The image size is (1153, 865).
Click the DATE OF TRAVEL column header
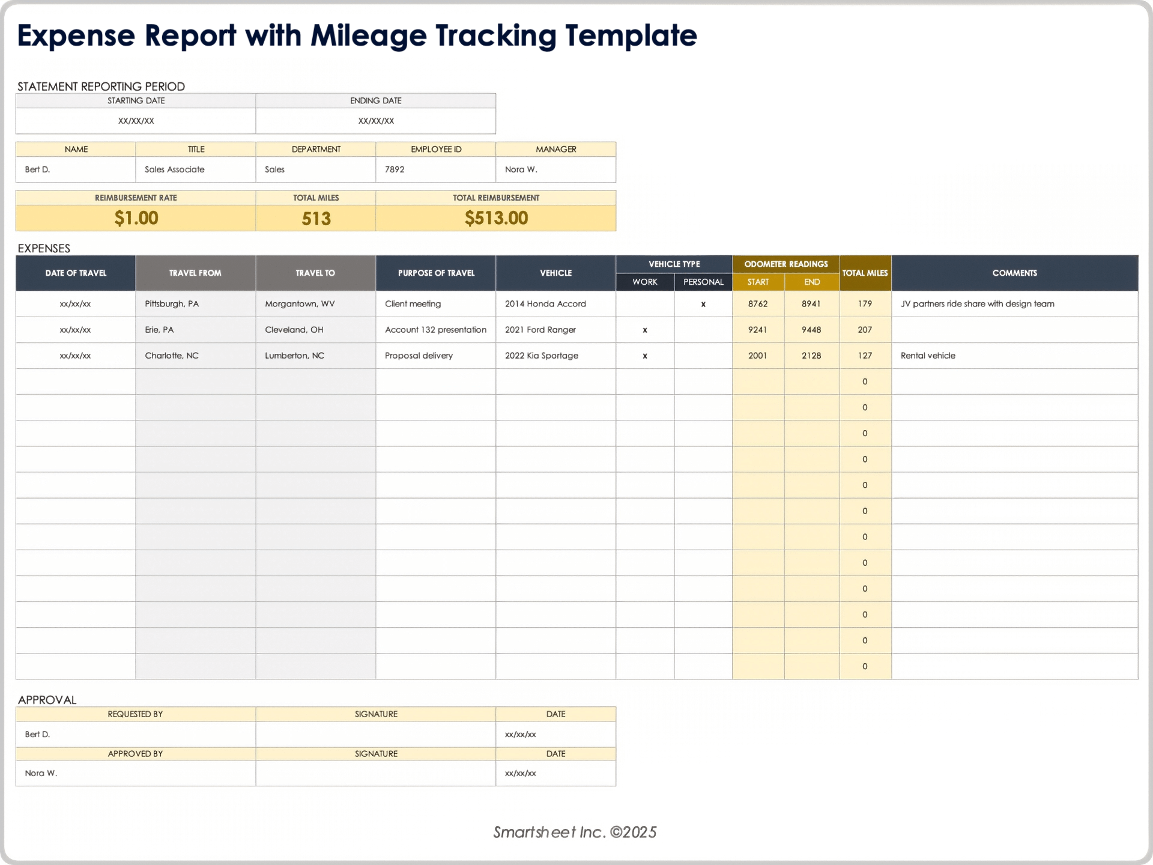pyautogui.click(x=75, y=273)
